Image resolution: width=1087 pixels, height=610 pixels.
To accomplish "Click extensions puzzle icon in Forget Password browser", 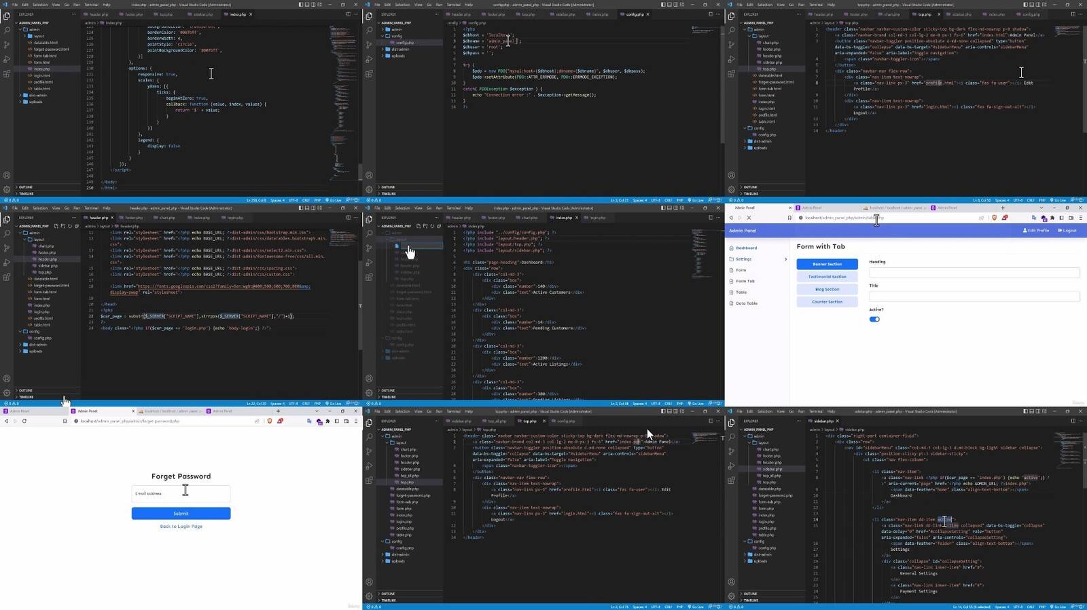I will [328, 421].
